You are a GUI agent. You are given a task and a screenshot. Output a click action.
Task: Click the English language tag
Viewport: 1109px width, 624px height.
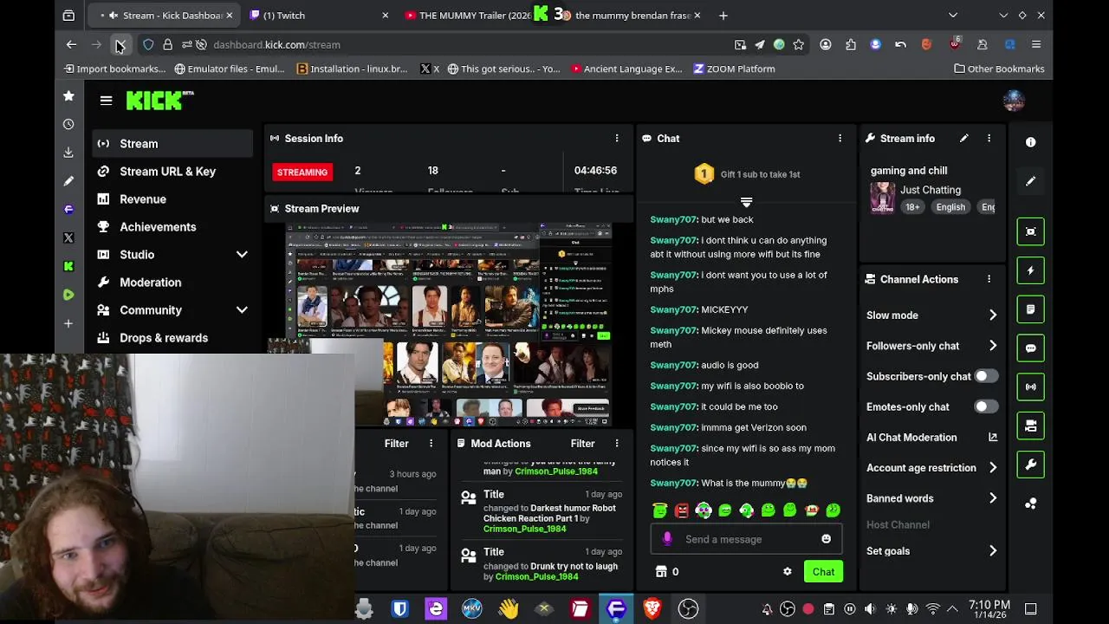(950, 207)
